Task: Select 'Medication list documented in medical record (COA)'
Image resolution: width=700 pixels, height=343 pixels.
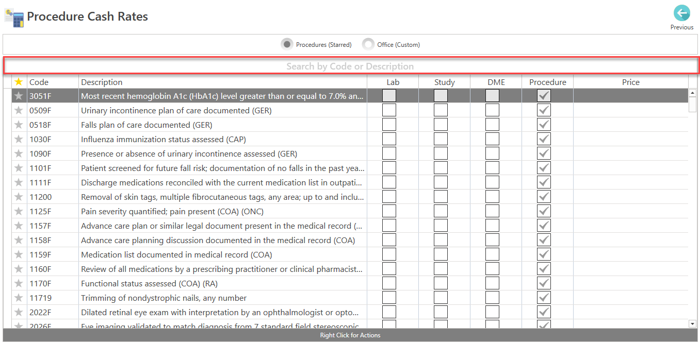Action: click(x=176, y=254)
